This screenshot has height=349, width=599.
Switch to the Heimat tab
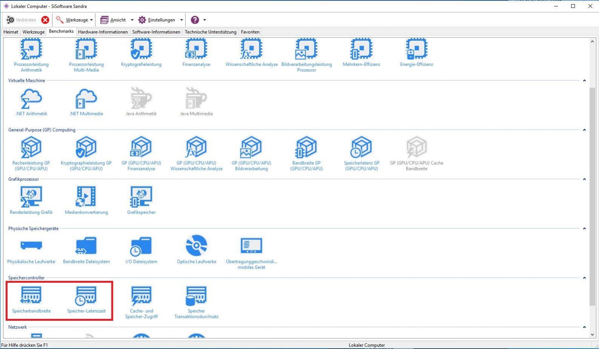(x=11, y=32)
